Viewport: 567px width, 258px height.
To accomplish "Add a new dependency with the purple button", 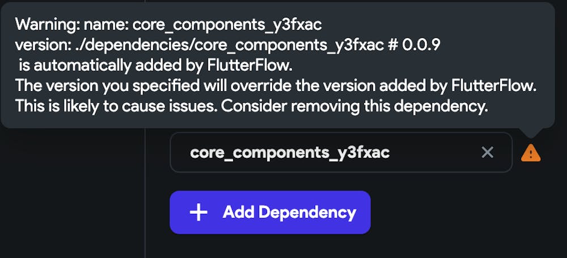I will (270, 213).
